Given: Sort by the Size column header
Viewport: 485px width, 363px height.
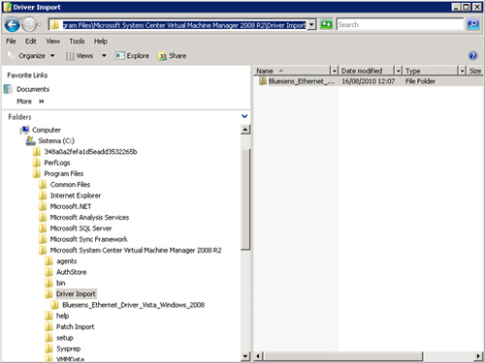Looking at the screenshot, I should (x=475, y=71).
